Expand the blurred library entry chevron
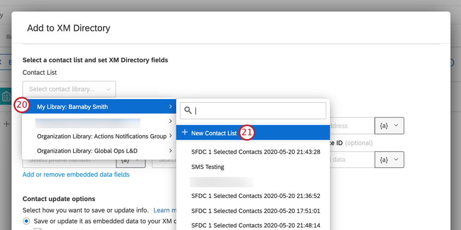Viewport: 461px width, 230px height. pos(170,121)
